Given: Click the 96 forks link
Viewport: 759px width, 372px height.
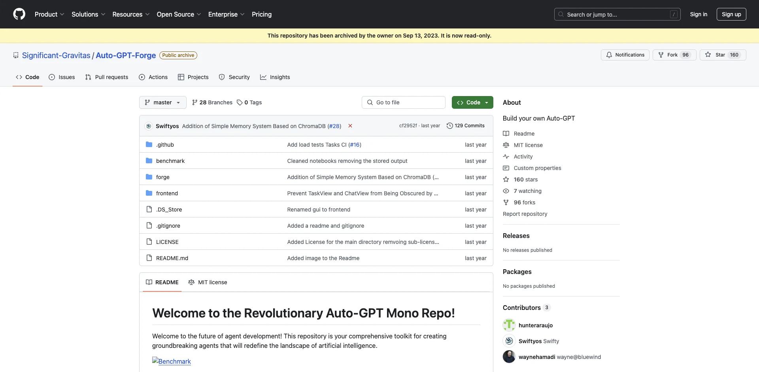Looking at the screenshot, I should pos(519,202).
